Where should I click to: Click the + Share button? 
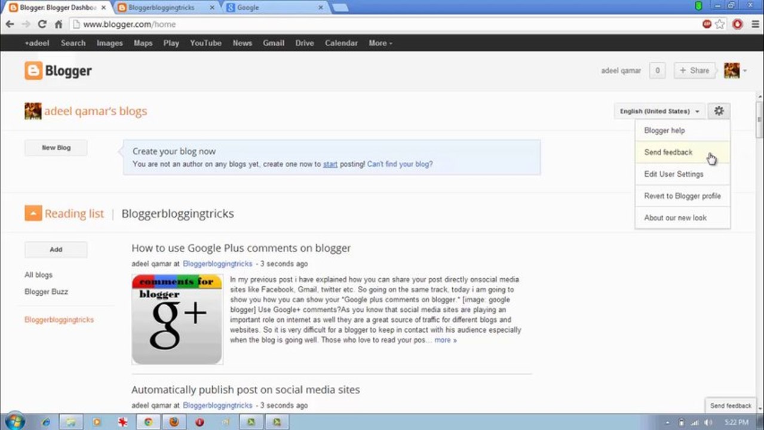(694, 70)
